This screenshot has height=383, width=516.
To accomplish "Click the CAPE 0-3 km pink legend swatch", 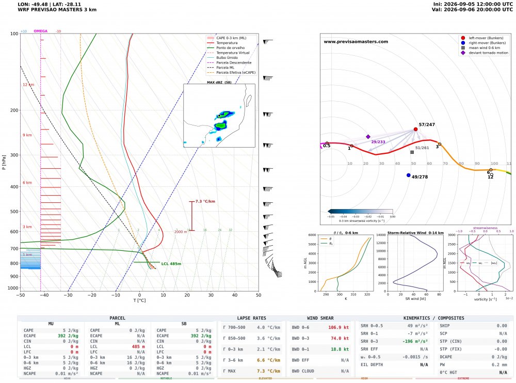I will click(x=211, y=38).
